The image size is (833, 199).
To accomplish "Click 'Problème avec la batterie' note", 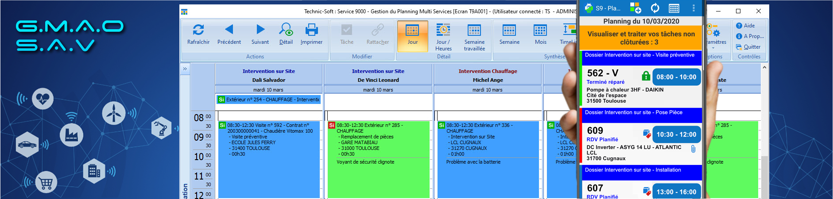I will (473, 162).
